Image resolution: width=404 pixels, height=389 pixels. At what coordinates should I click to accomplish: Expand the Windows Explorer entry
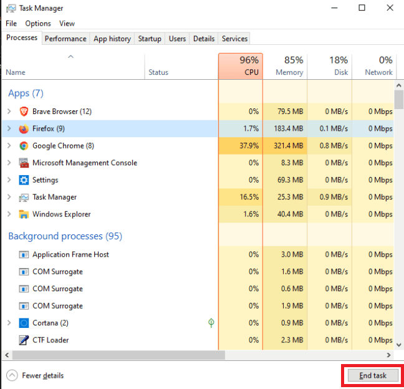[9, 214]
